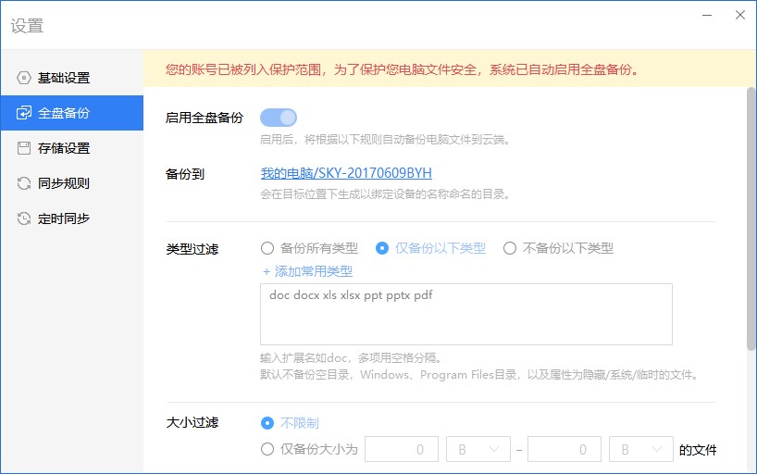
Task: Select the 仅备份以下类型 radio option
Action: coord(430,248)
